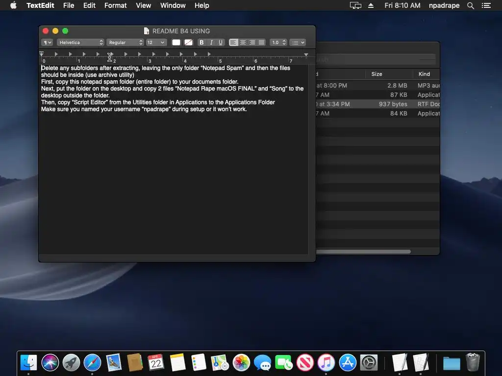Open the Window menu

[x=173, y=5]
